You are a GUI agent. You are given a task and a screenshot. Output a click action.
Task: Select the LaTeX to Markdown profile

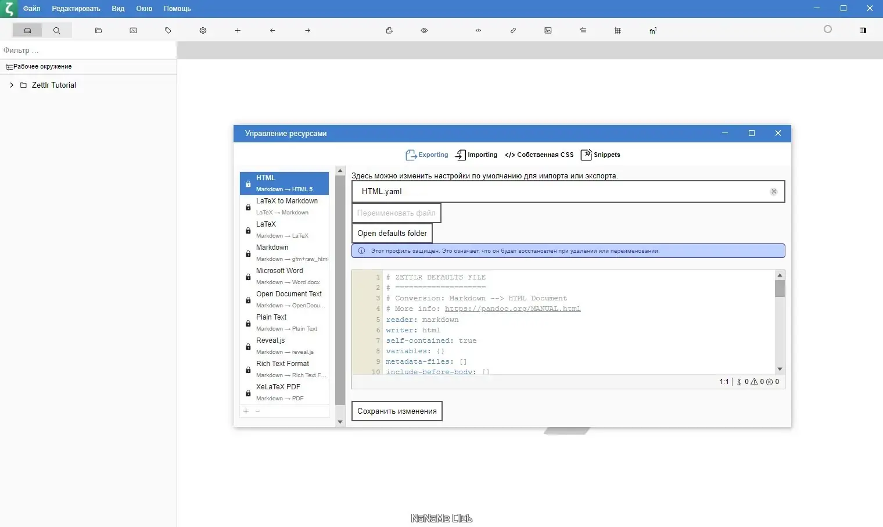point(285,207)
